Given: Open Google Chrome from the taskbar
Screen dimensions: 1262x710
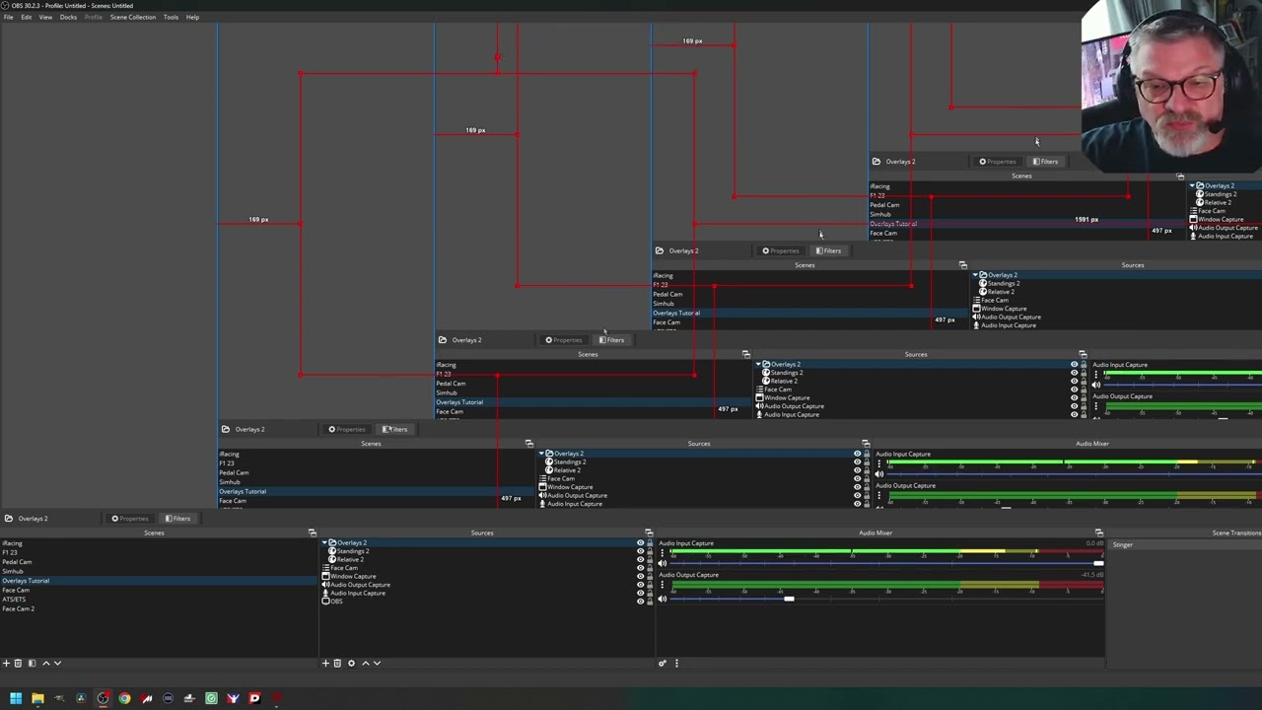Looking at the screenshot, I should pyautogui.click(x=124, y=698).
